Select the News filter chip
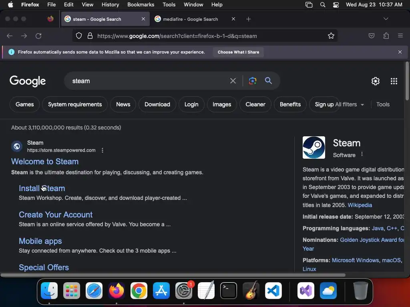Screen dimensions: 410x307 coord(123,104)
